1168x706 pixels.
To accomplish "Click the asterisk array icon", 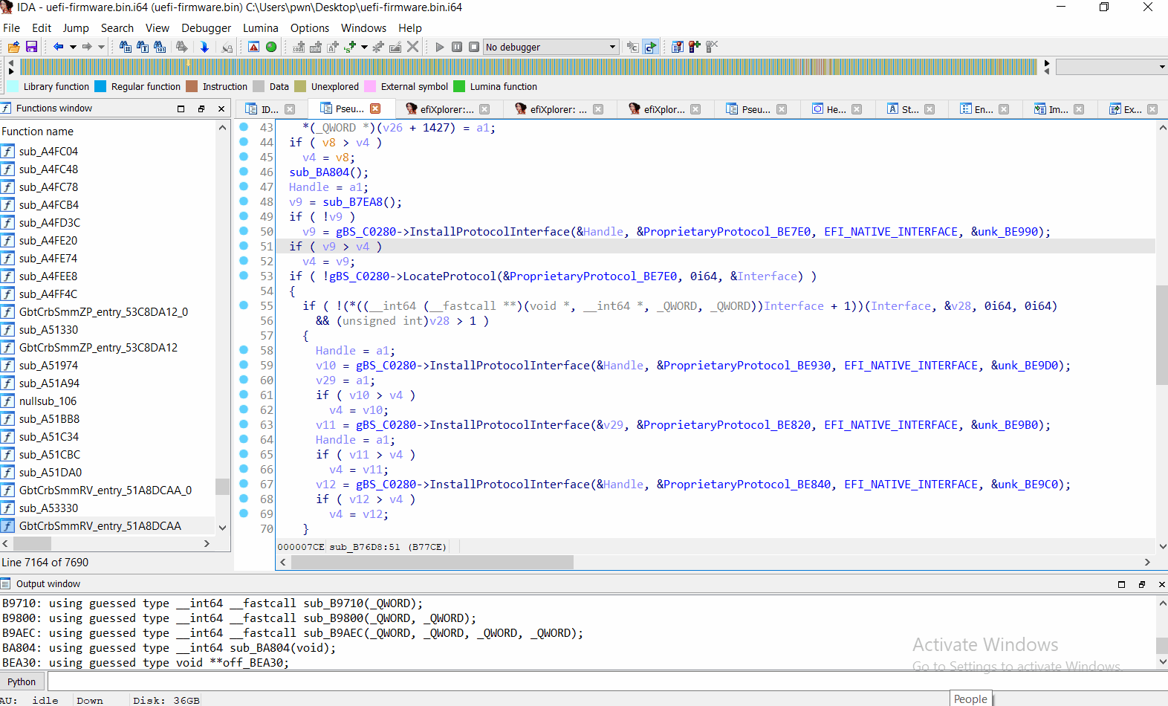I will coord(378,47).
